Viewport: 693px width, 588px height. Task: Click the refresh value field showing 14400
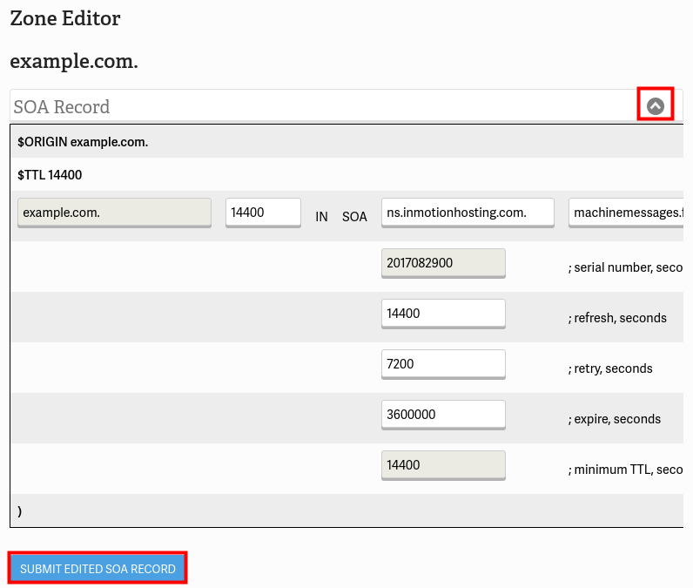coord(443,313)
